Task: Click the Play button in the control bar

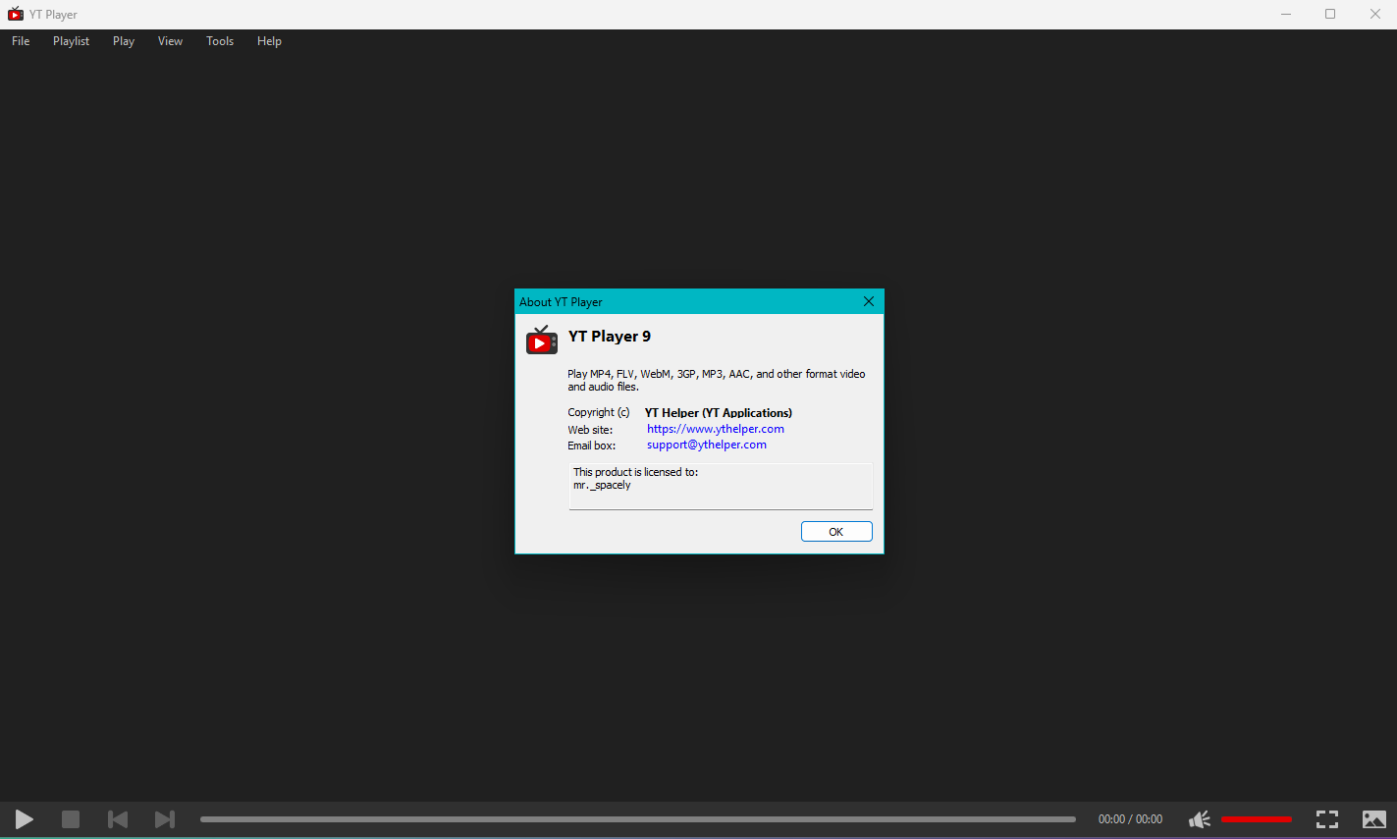Action: (x=25, y=818)
